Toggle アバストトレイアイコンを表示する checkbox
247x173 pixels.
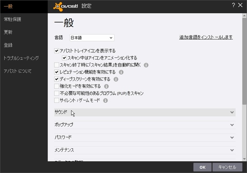[x=57, y=51]
